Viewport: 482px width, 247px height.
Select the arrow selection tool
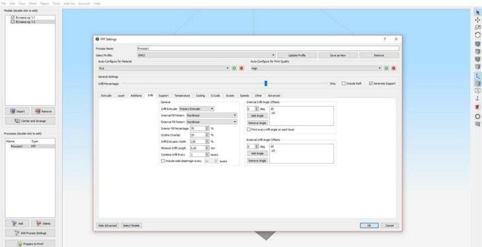[x=478, y=11]
